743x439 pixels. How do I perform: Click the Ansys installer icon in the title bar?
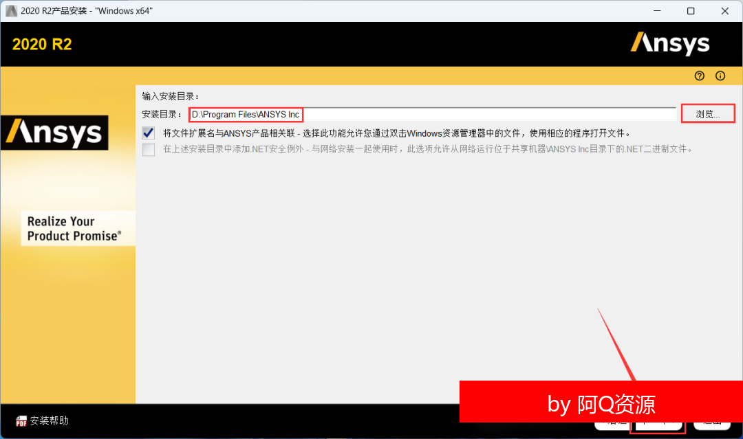12,10
